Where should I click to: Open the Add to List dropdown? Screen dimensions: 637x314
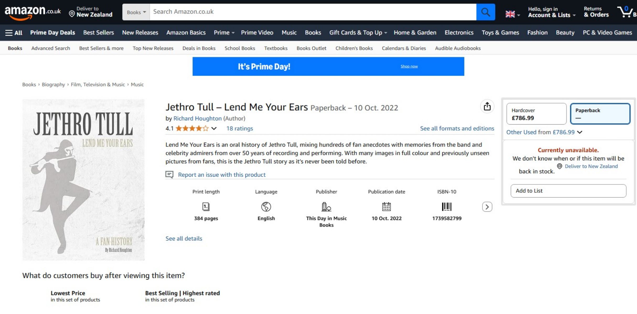(x=568, y=191)
